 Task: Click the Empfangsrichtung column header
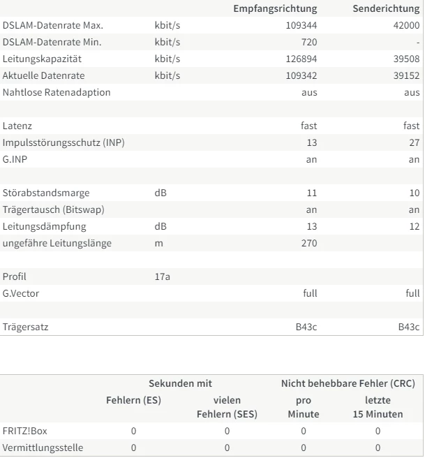(275, 8)
